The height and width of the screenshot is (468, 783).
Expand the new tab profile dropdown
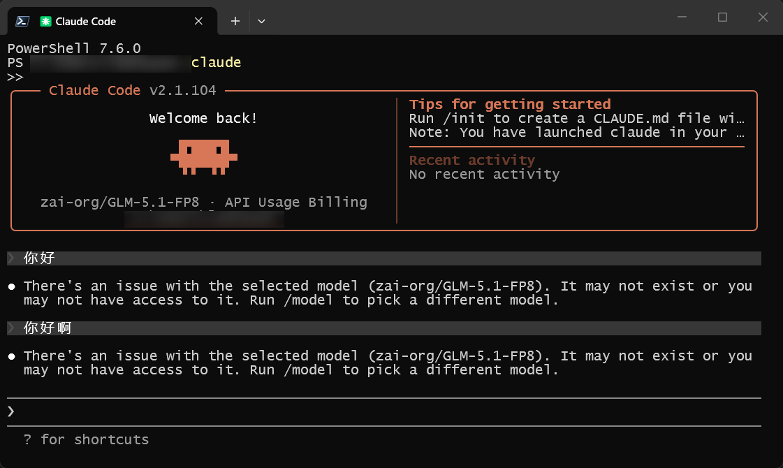pyautogui.click(x=261, y=21)
